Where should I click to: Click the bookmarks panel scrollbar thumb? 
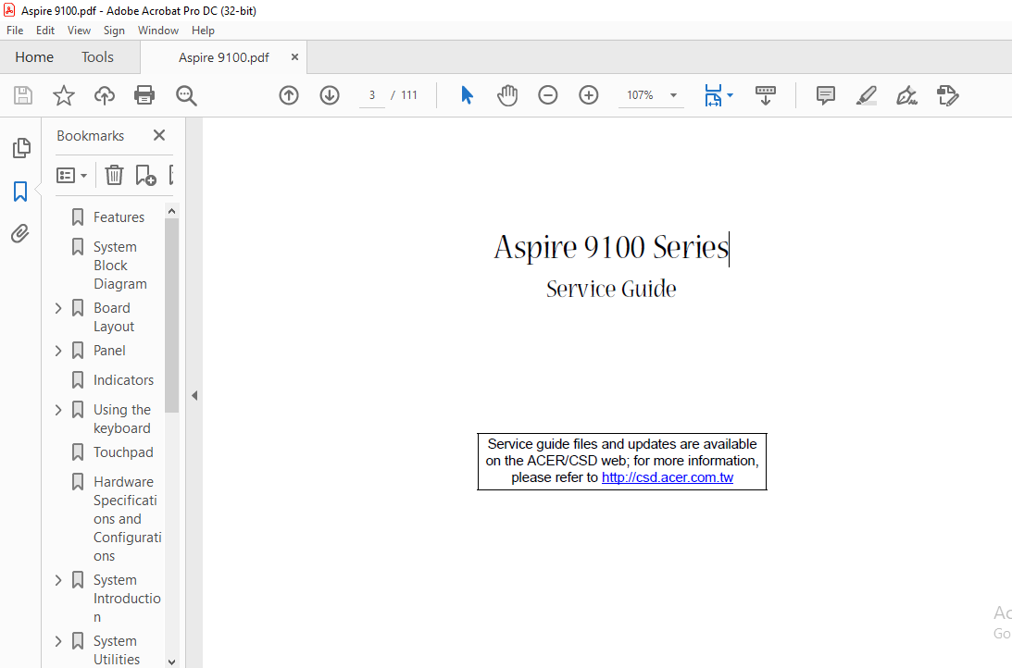[x=171, y=315]
